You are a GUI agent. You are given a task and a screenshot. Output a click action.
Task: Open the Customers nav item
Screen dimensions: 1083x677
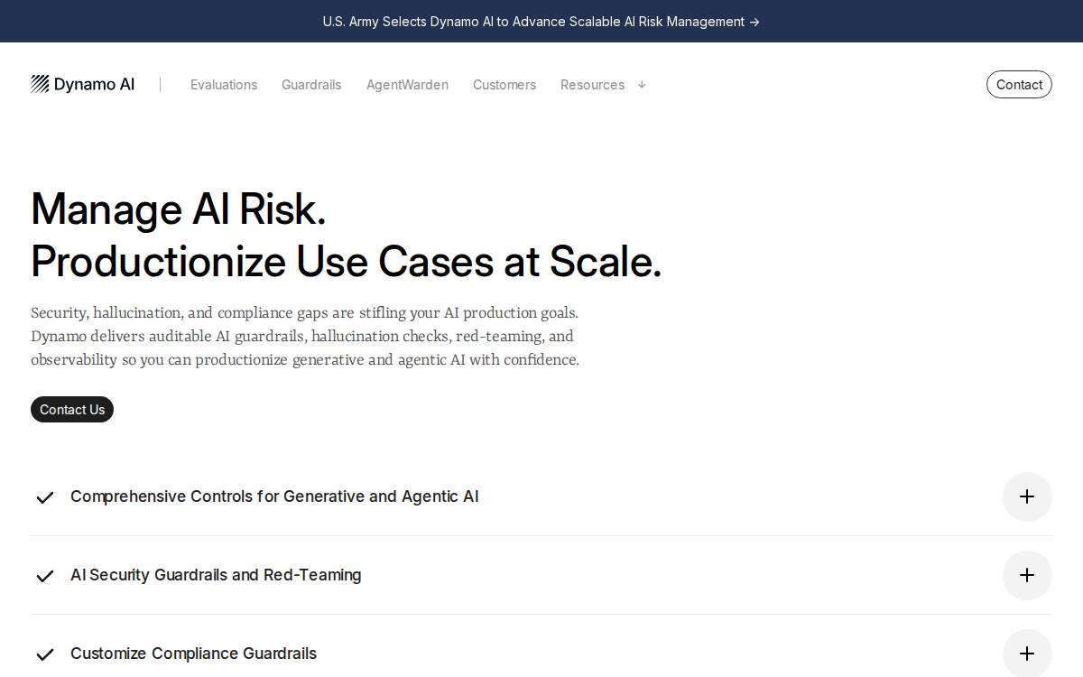pos(504,85)
